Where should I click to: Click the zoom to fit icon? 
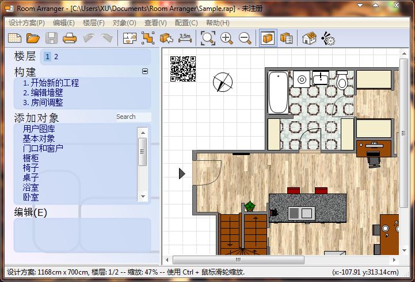(x=208, y=38)
